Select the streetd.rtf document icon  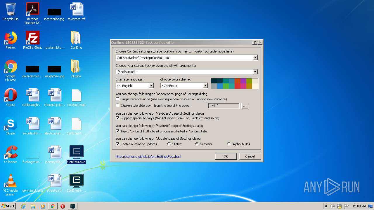(x=54, y=183)
